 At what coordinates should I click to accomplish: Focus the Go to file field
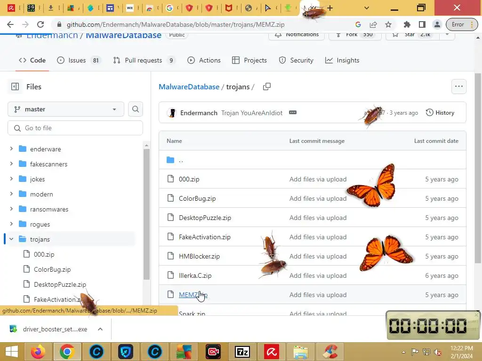[75, 128]
